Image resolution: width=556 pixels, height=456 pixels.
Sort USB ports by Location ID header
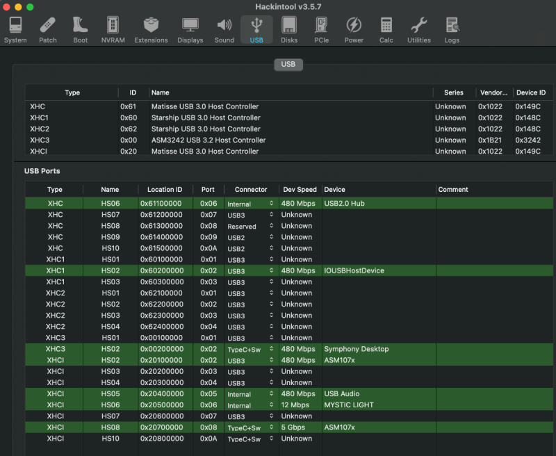(165, 189)
